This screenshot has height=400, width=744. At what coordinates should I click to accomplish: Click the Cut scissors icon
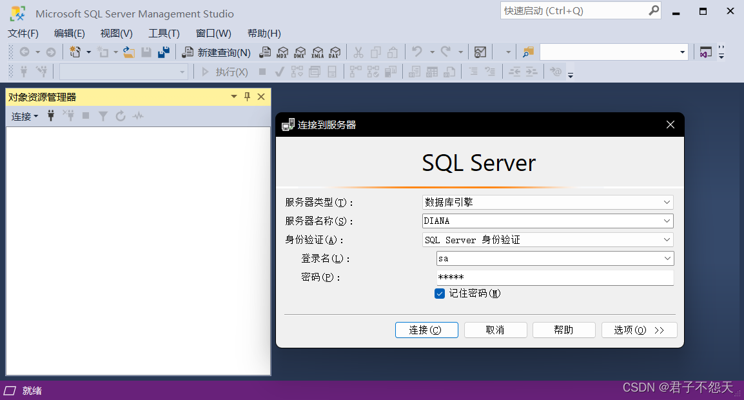tap(358, 52)
